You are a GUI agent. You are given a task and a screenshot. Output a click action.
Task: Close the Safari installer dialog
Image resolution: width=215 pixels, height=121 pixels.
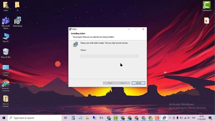[x=143, y=29]
